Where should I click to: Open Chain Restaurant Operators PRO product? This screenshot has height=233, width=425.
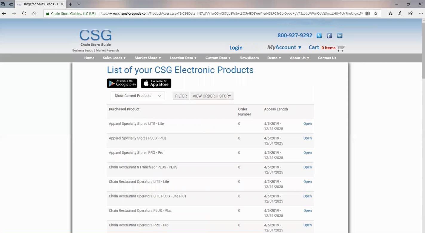307,225
